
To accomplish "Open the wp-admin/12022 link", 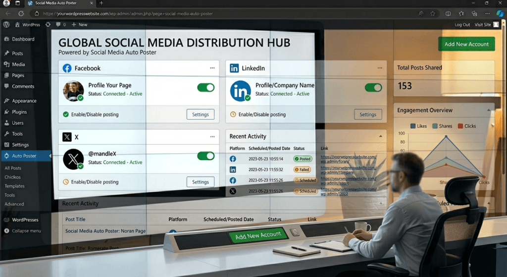I will point(348,192).
